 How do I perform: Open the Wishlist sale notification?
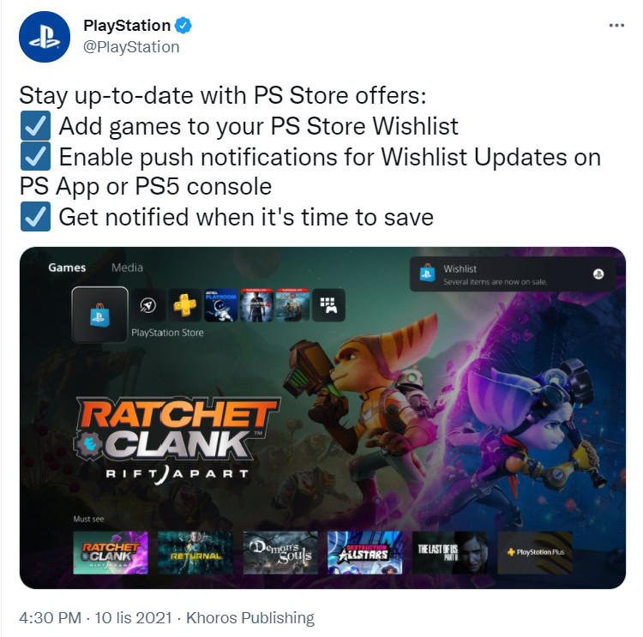point(513,274)
